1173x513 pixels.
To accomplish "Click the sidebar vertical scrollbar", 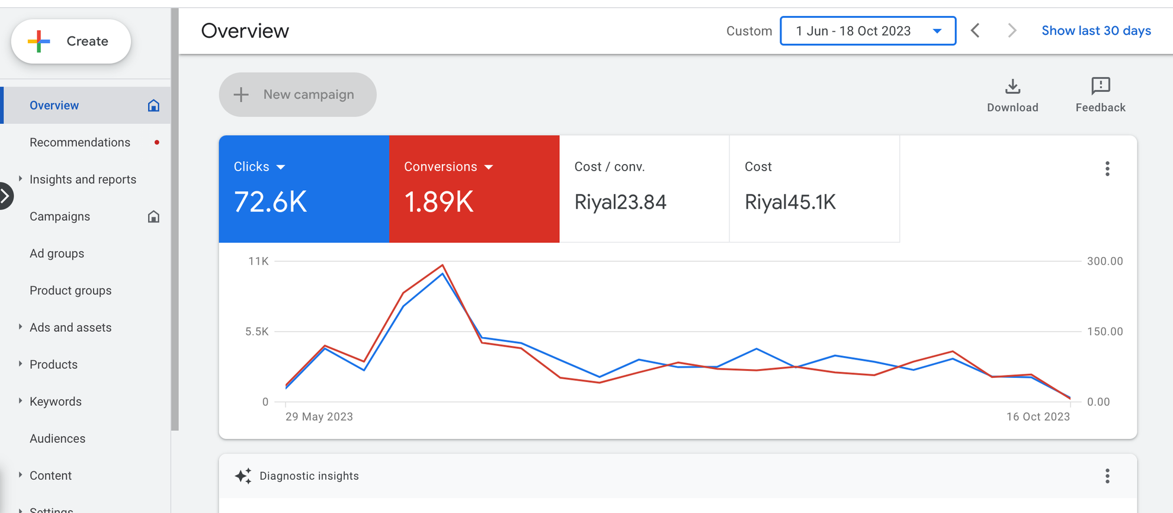I will click(175, 219).
